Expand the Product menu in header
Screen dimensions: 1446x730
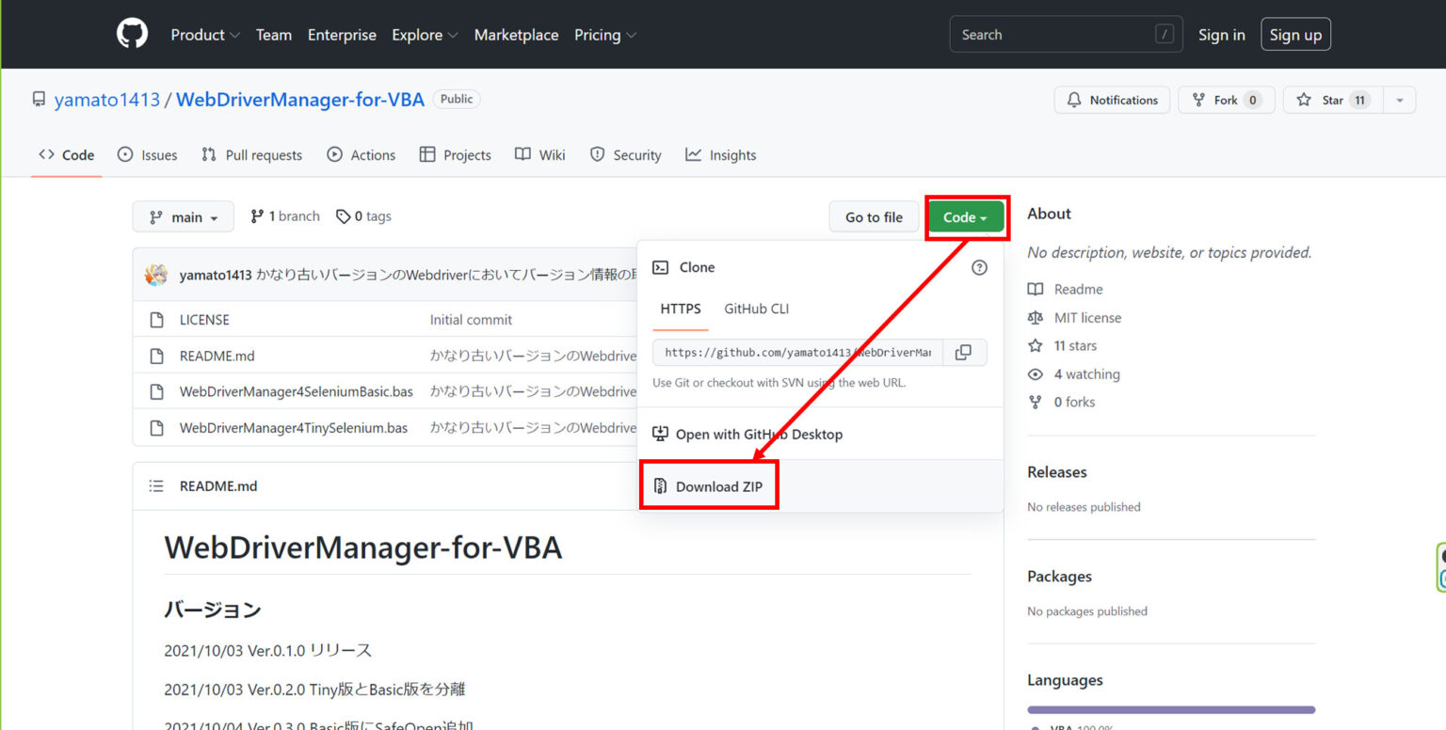(x=204, y=35)
